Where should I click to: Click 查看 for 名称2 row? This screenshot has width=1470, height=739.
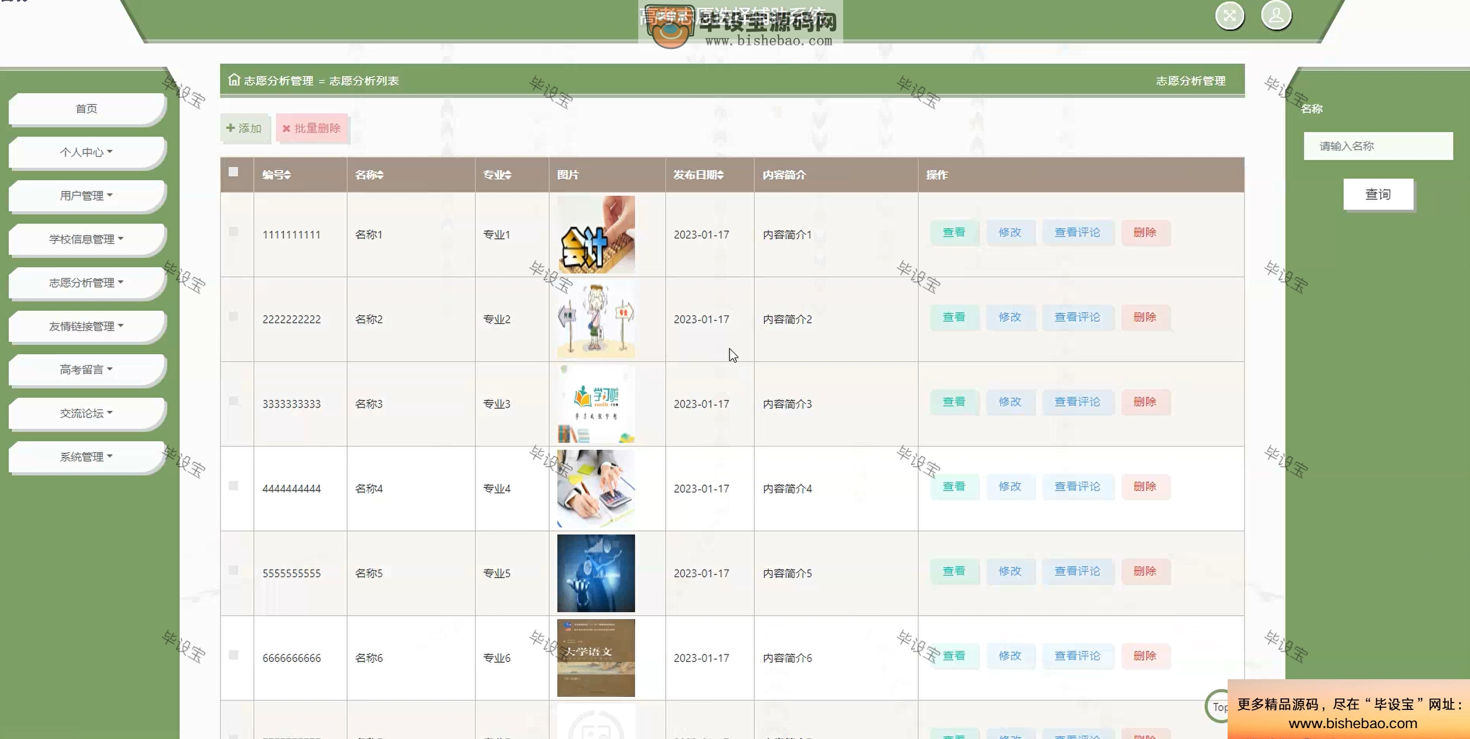point(954,317)
